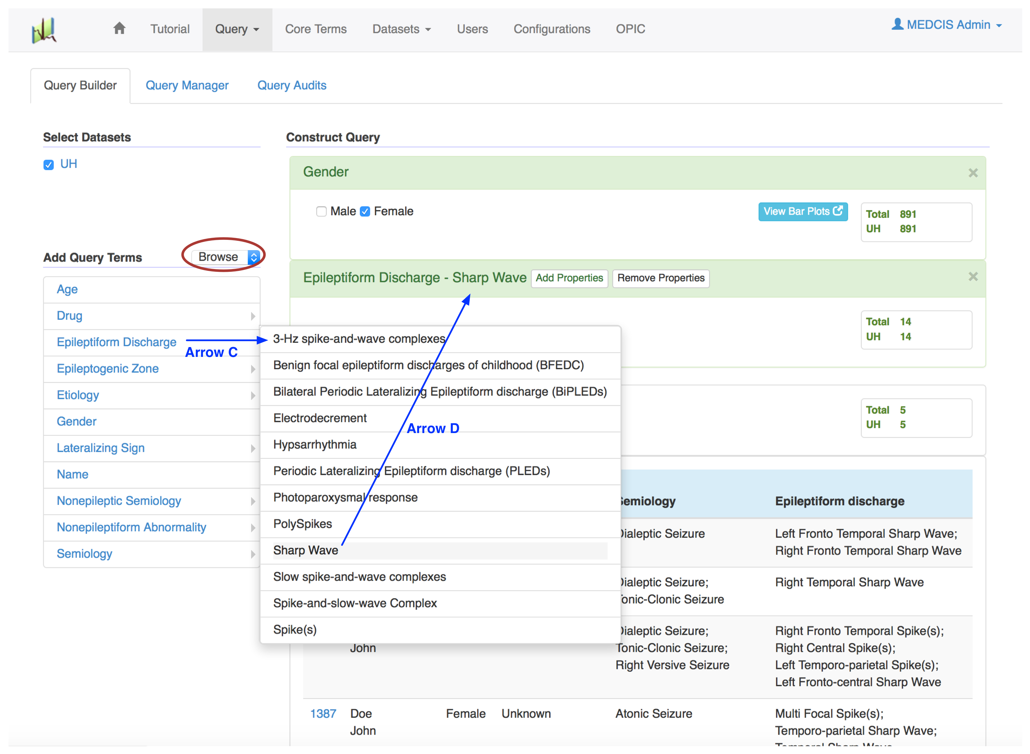Click the Remove Properties button

660,278
